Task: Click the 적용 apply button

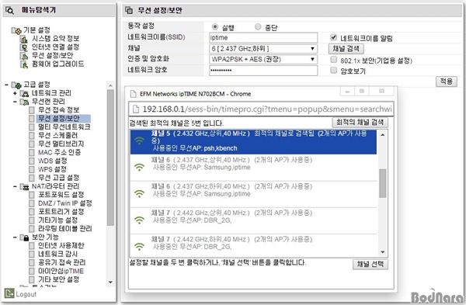Action: tap(447, 81)
